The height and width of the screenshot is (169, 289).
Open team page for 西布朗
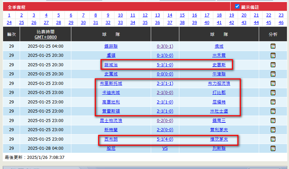click(x=111, y=139)
